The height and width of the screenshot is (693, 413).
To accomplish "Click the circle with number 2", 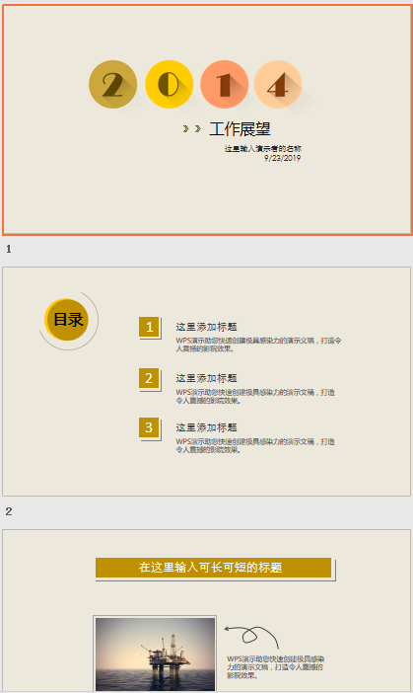I will (113, 85).
